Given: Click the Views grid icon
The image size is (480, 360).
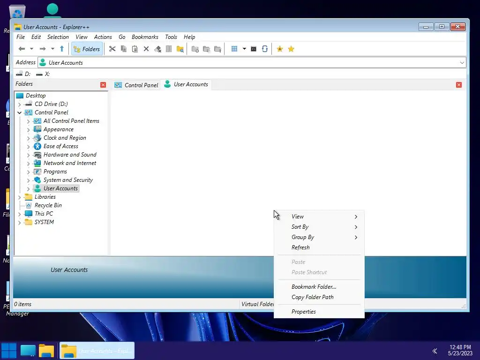Looking at the screenshot, I should pyautogui.click(x=234, y=49).
